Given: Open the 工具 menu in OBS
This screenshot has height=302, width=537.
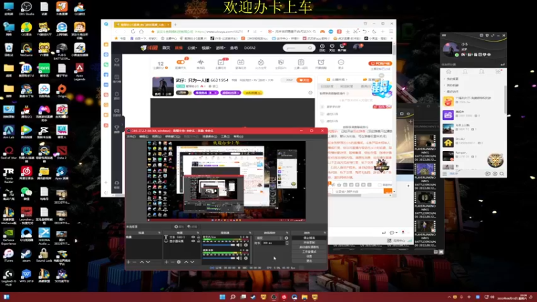Looking at the screenshot, I should (x=226, y=136).
